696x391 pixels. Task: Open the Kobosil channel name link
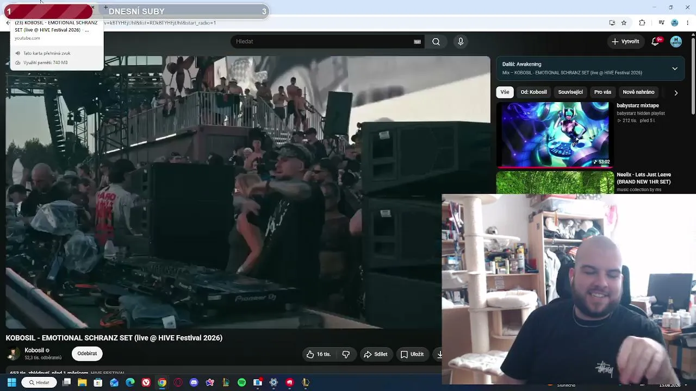34,350
